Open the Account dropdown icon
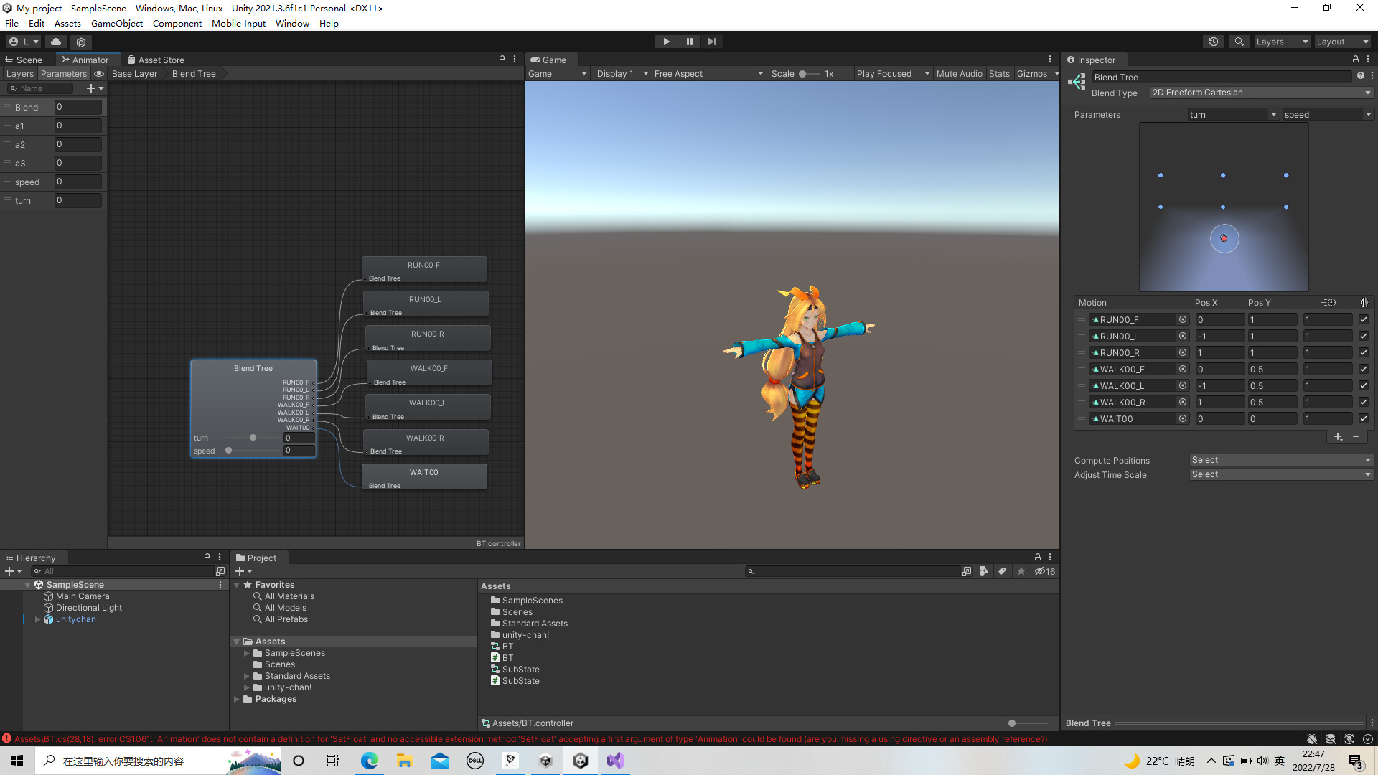This screenshot has height=775, width=1378. [x=24, y=42]
